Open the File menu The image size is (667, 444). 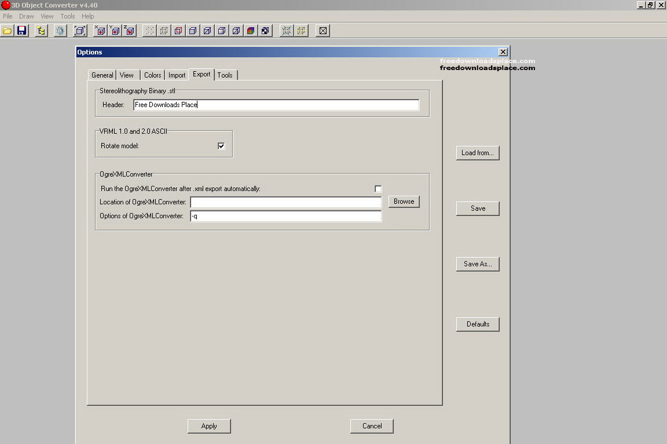8,16
